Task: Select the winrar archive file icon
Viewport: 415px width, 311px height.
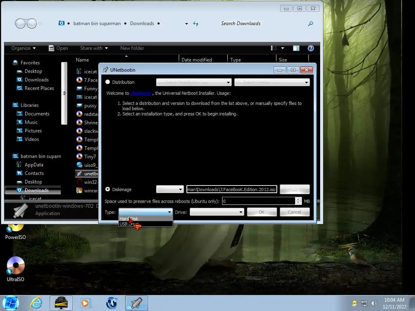Action: [79, 190]
